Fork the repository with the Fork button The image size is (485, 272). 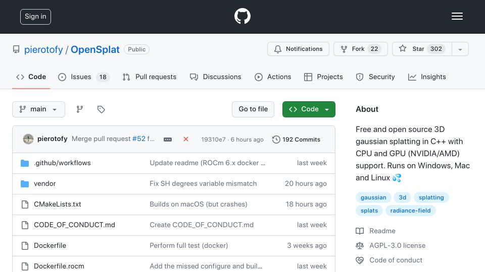(361, 49)
